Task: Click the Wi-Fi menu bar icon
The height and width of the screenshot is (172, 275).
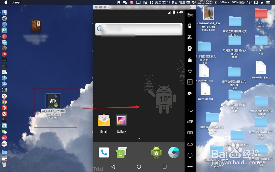Action: click(249, 2)
